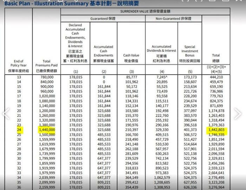
Task: Click total premiums 780,000 in year 13 row
Action: 46,77
